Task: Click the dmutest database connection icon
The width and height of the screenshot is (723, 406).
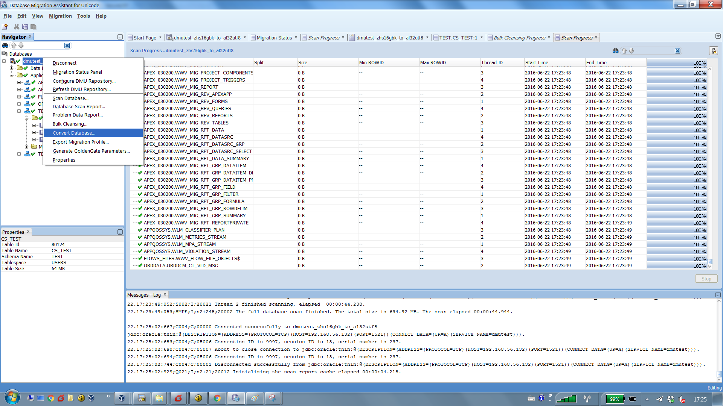Action: click(12, 61)
